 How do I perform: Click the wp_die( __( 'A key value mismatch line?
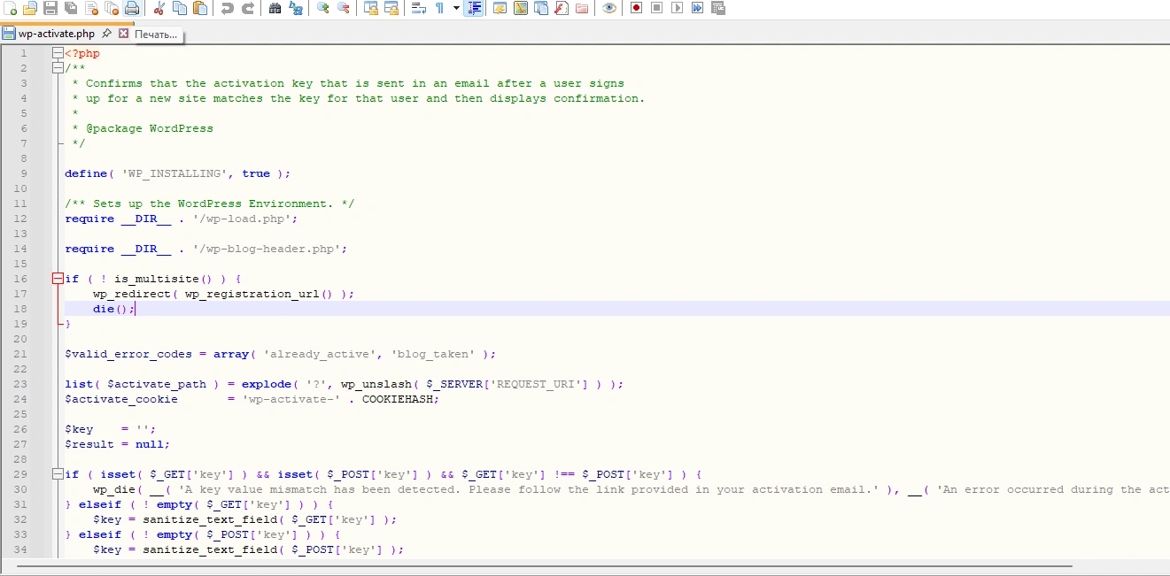pyautogui.click(x=631, y=489)
